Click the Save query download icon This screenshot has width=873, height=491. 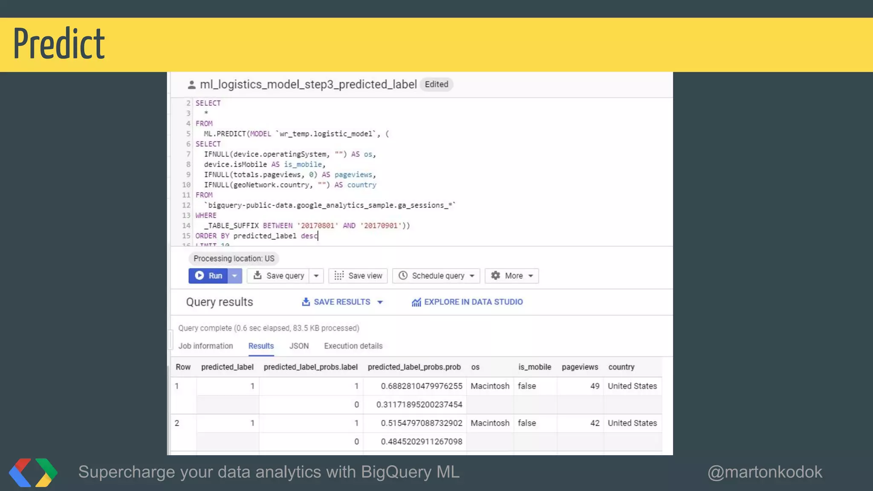[x=257, y=276]
